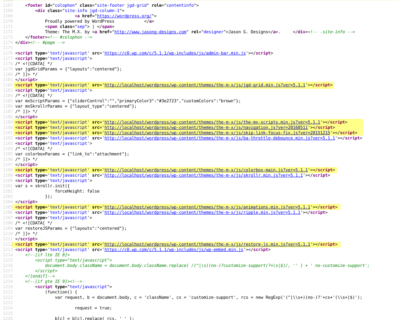Click line number 1167
The width and height of the screenshot is (397, 320).
pos(8,5)
